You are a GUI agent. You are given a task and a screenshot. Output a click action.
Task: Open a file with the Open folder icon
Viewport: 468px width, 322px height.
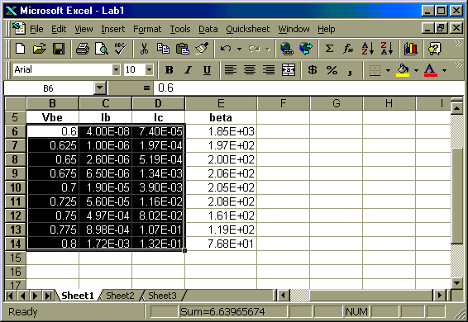[x=39, y=49]
